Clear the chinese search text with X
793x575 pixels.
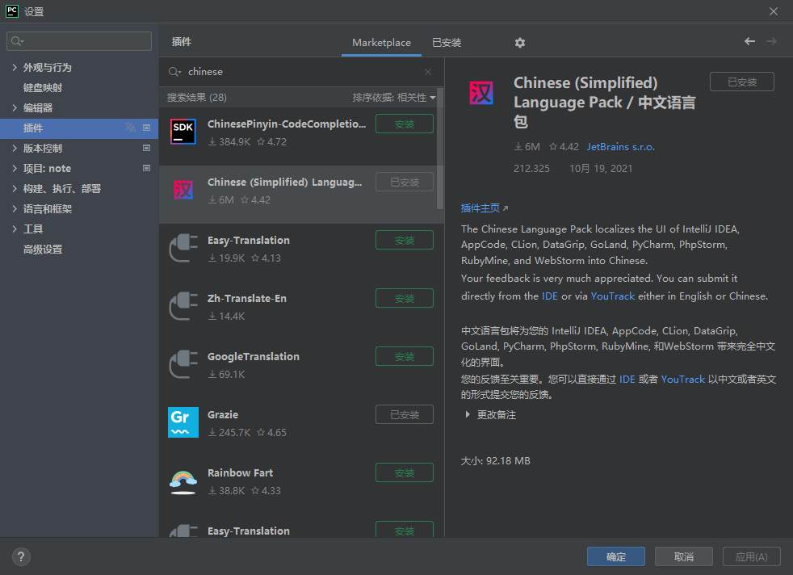428,72
